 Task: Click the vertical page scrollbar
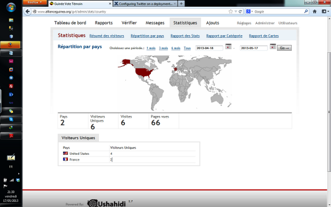click(329, 112)
